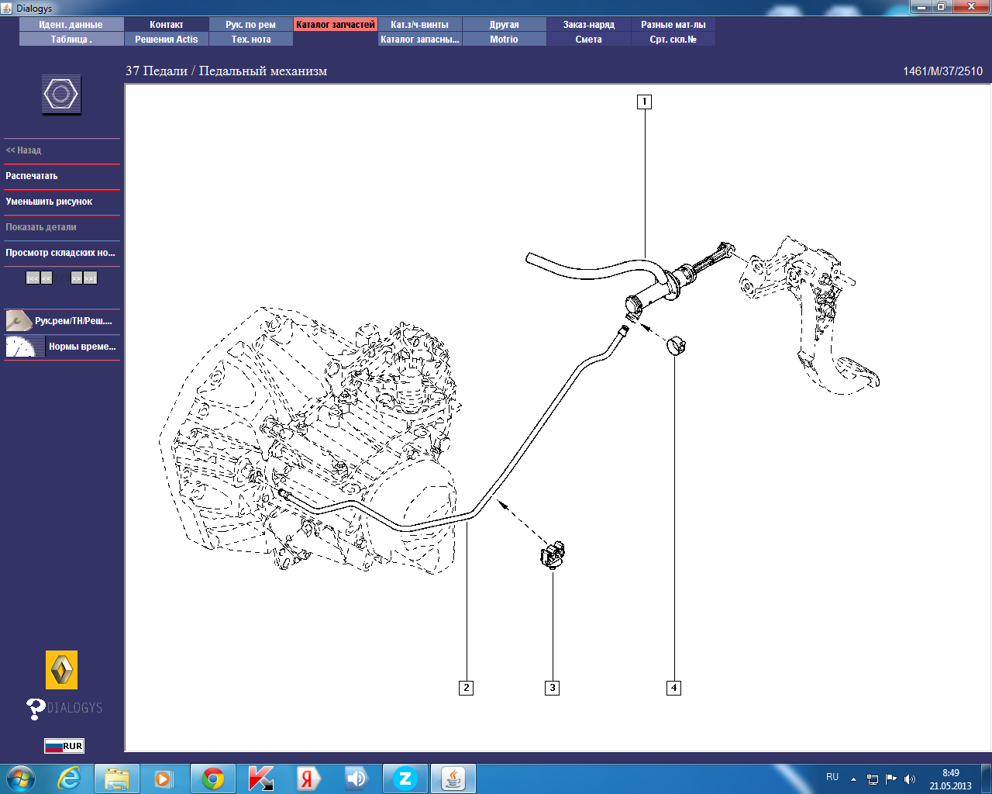Open the Кат.з/ч-винты tab

[x=420, y=25]
